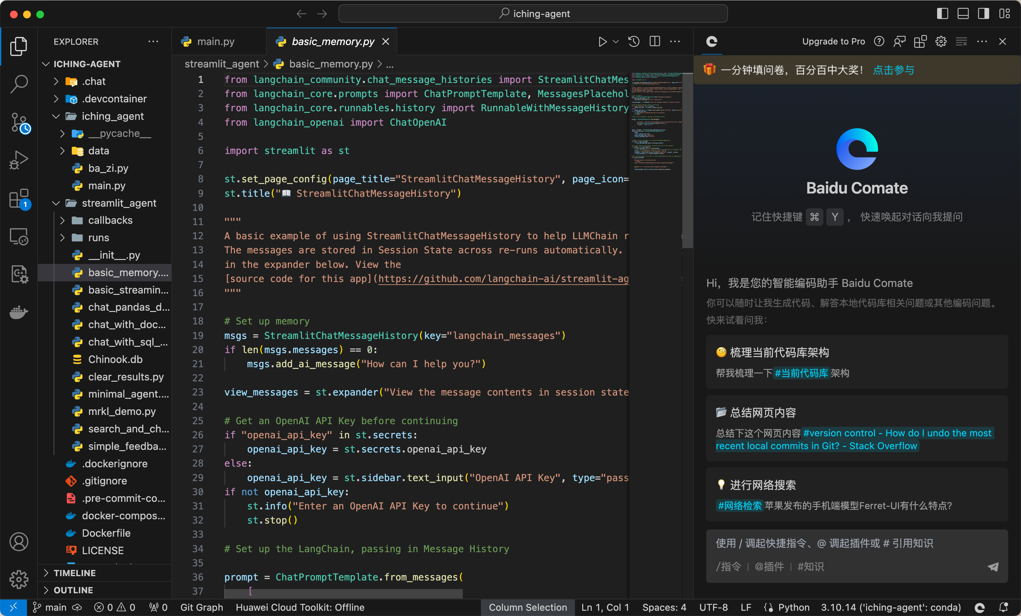This screenshot has width=1021, height=616.
Task: Open the Search view in activity bar
Action: click(19, 84)
